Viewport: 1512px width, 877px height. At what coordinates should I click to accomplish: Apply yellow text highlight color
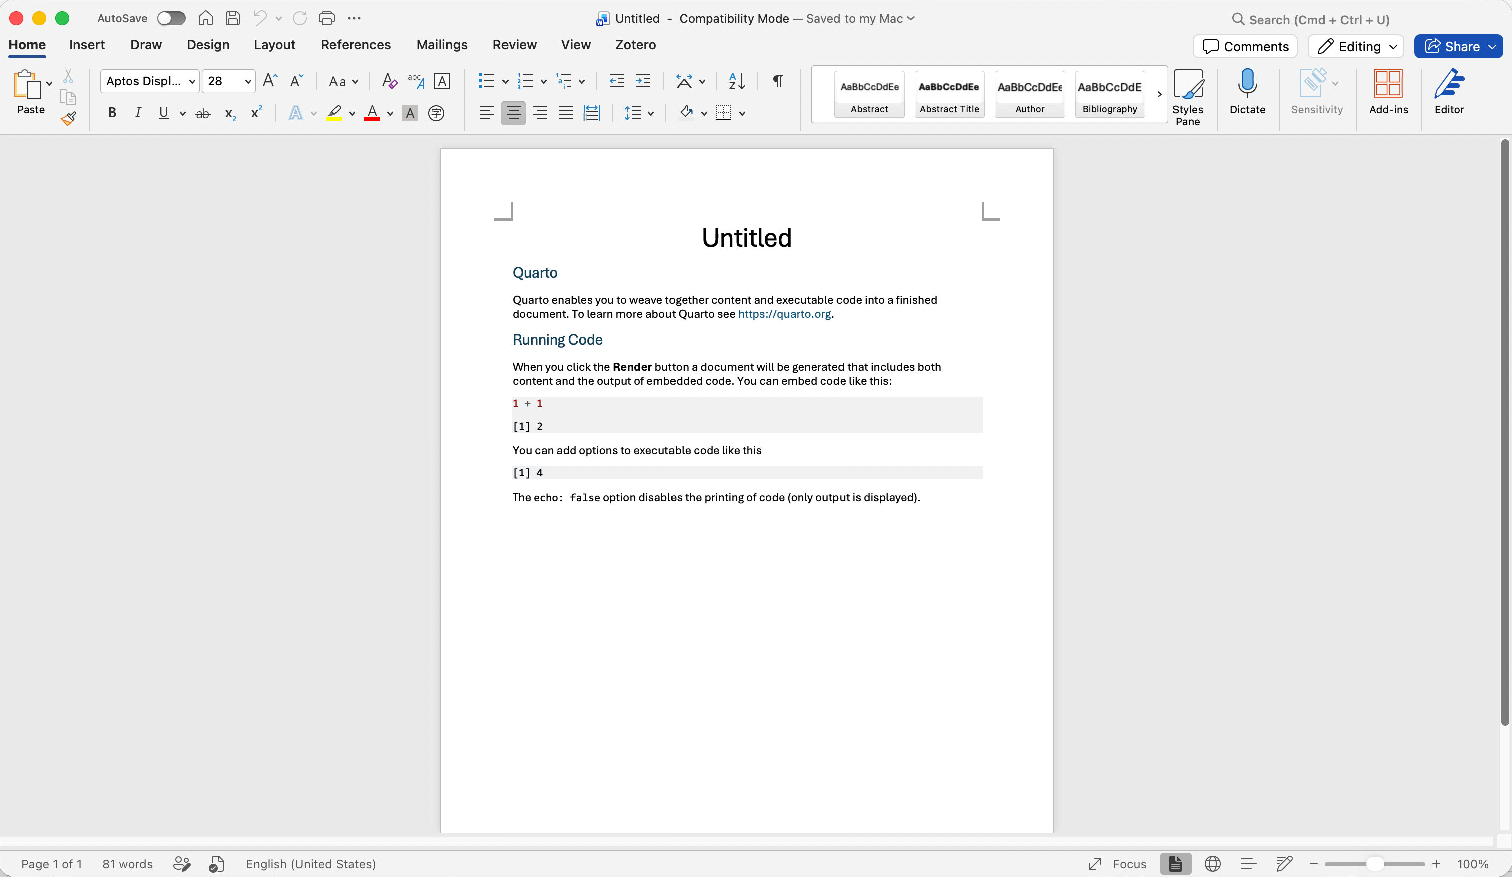tap(333, 113)
